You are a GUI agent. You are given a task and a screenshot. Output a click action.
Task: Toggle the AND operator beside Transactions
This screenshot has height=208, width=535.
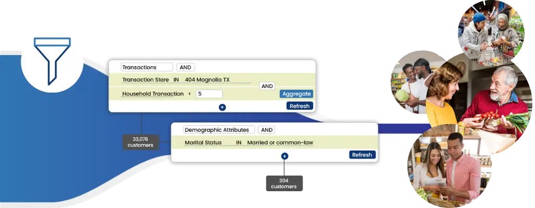185,67
